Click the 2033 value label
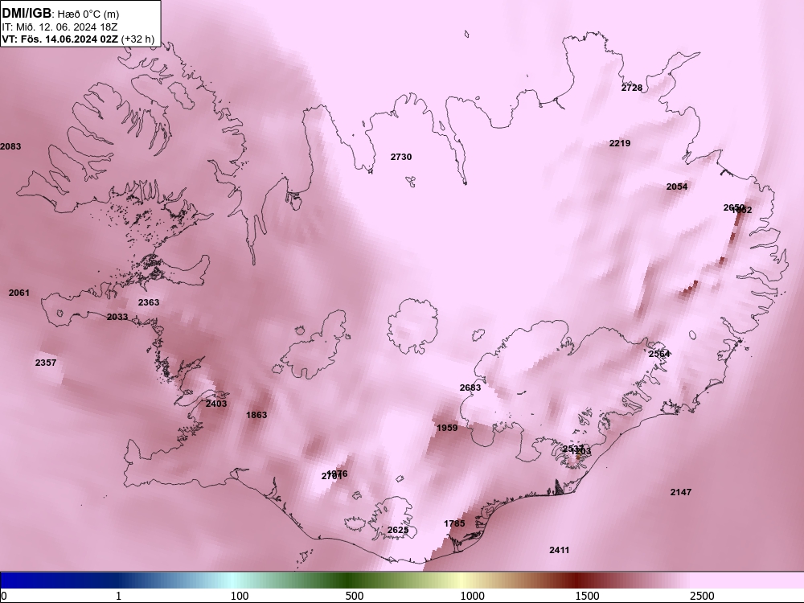Viewport: 804px width, 603px height. pyautogui.click(x=117, y=317)
